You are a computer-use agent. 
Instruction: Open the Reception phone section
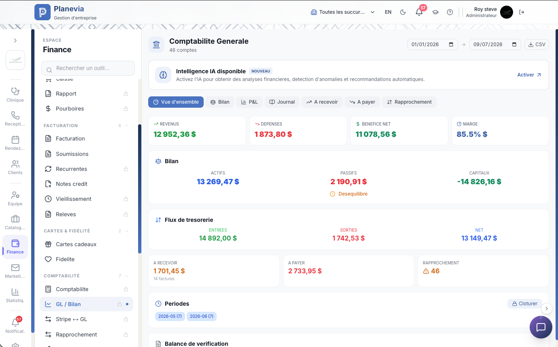[x=15, y=119]
